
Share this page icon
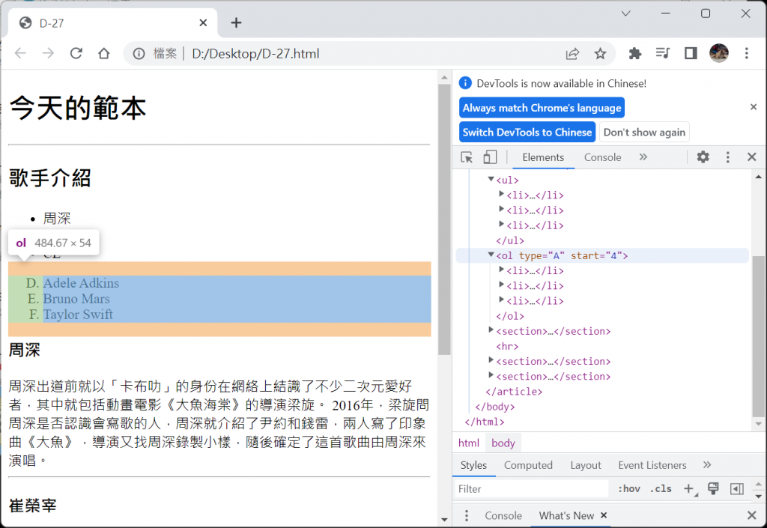572,54
